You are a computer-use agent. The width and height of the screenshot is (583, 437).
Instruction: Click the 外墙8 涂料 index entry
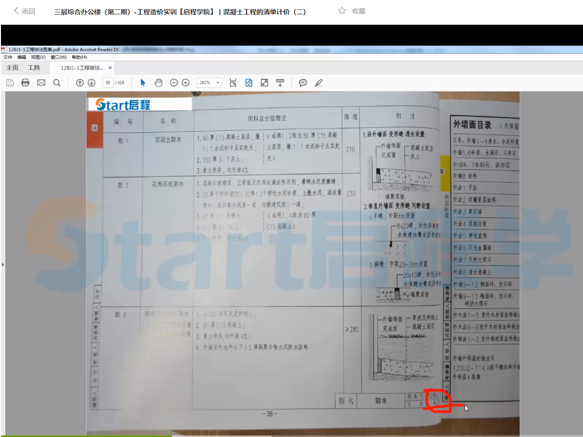coord(466,175)
